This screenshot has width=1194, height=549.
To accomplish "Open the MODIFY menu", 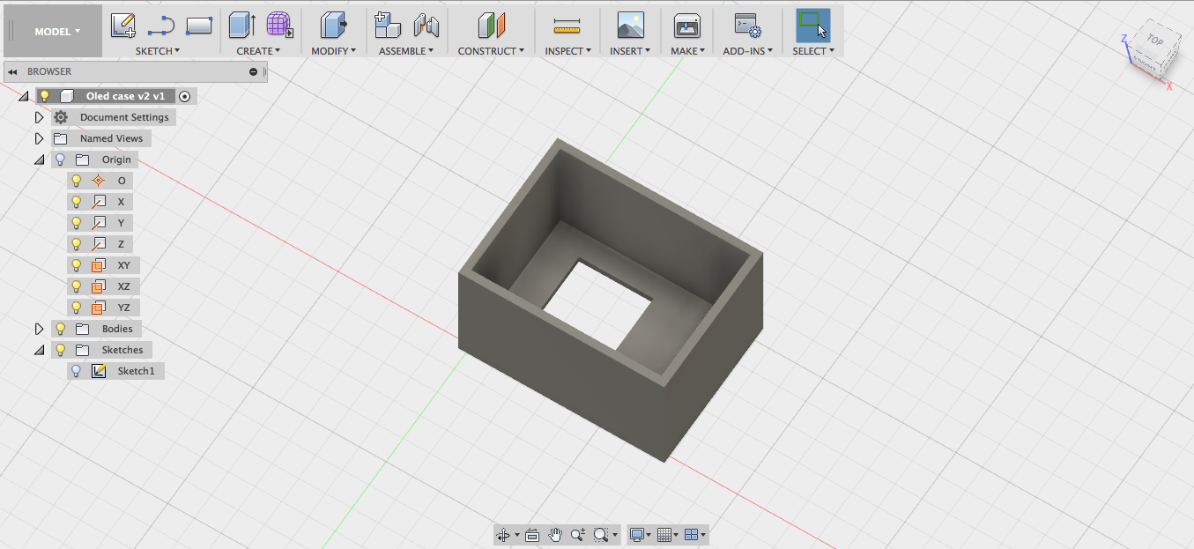I will click(x=334, y=51).
